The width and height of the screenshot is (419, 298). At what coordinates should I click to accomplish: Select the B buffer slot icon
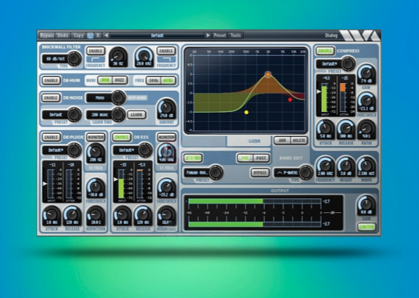click(x=98, y=36)
